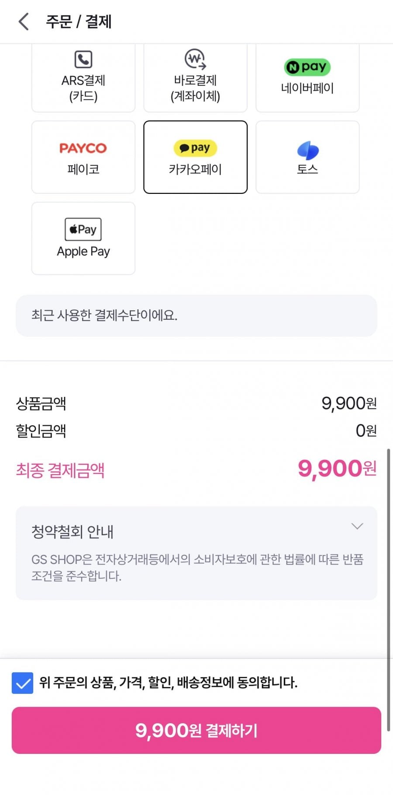This screenshot has height=795, width=393.
Task: Open the 청약철회 안내 heading
Action: click(72, 532)
